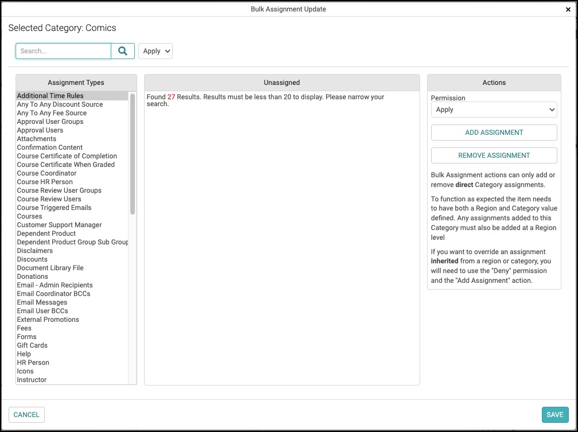Choose External Promotions assignment type
The width and height of the screenshot is (578, 432).
point(48,320)
